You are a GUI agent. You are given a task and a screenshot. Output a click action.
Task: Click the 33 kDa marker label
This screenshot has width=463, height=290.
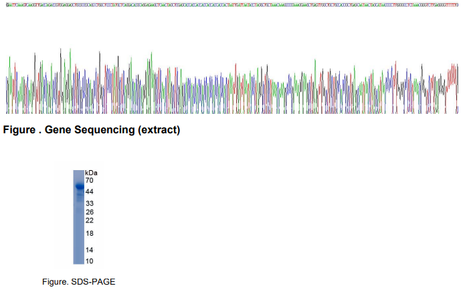[90, 203]
